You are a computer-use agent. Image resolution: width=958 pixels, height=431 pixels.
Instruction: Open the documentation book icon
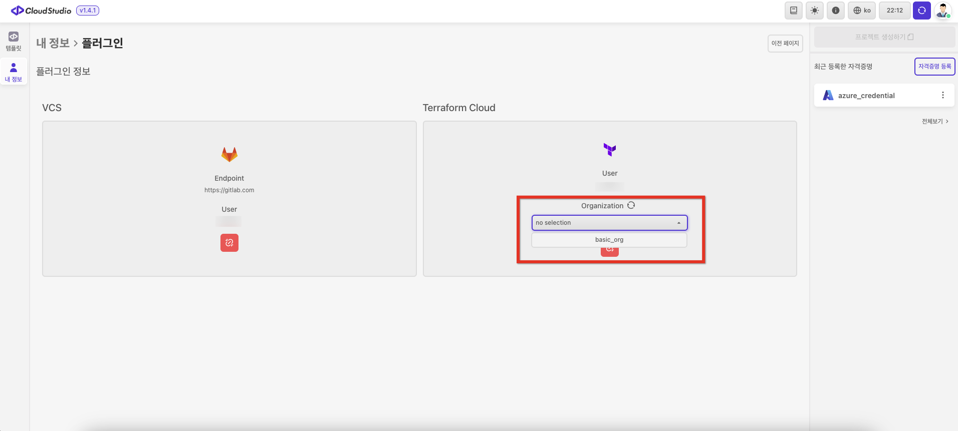coord(793,11)
